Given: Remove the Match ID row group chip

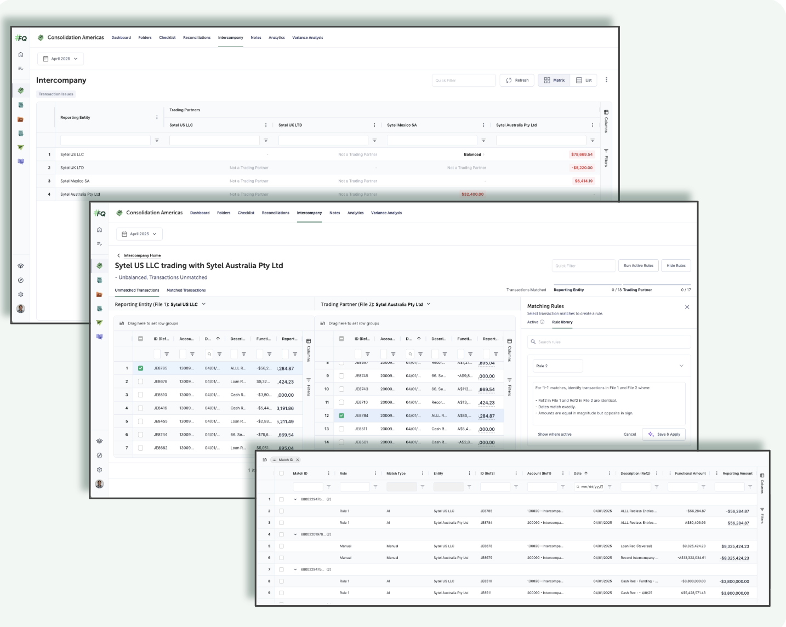Looking at the screenshot, I should tap(298, 460).
